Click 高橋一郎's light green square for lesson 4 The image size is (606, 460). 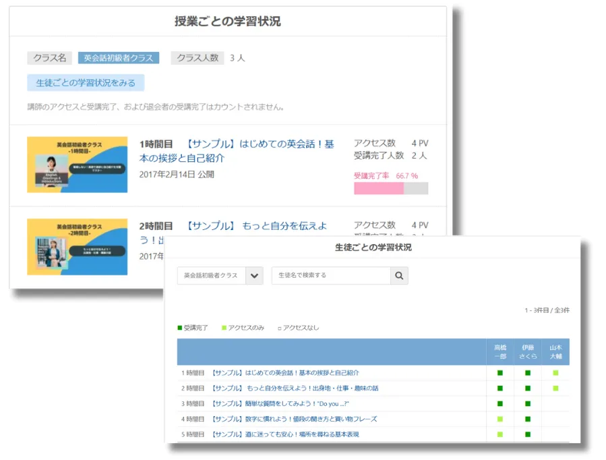(500, 420)
